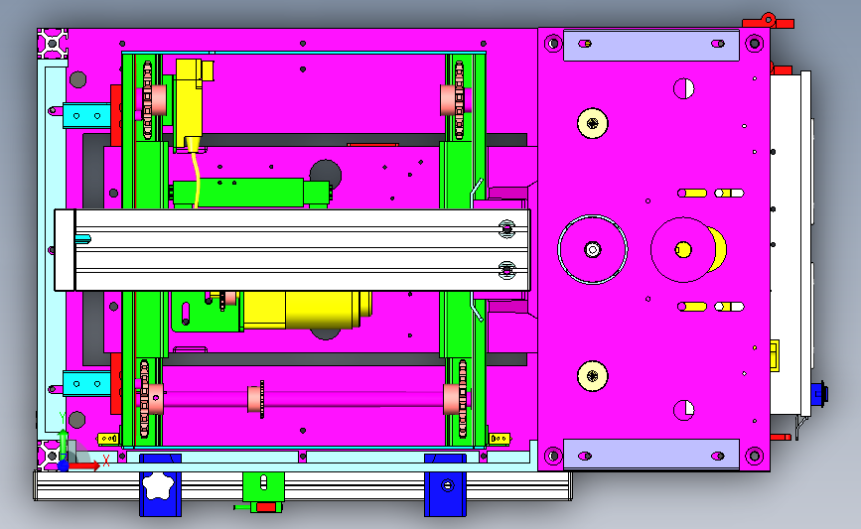Select the upper cyan bracket on left side
The height and width of the screenshot is (529, 861).
coord(86,116)
